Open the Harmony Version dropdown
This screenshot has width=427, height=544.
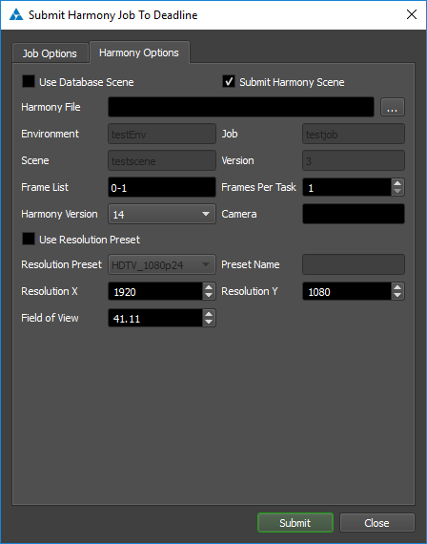click(162, 214)
